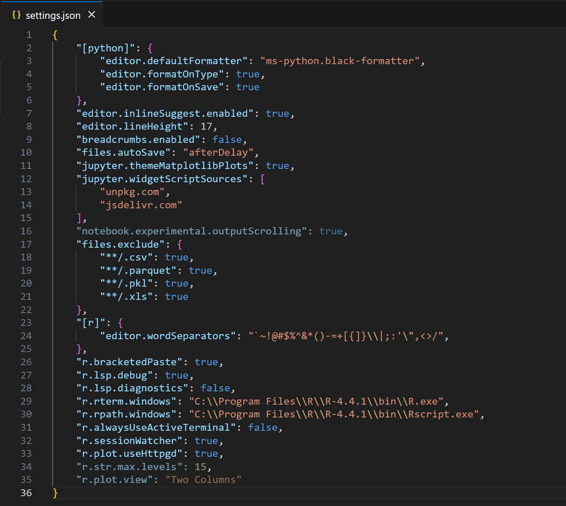This screenshot has width=566, height=506.
Task: Close the settings.json tab
Action: (92, 15)
